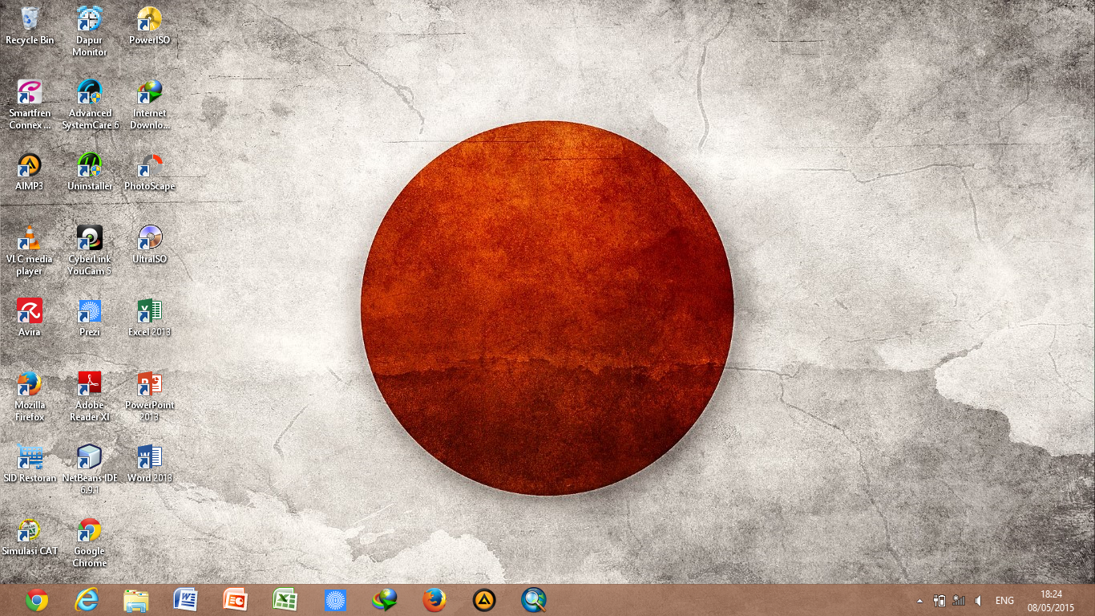Select the Google Chrome desktop shortcut

click(x=90, y=542)
